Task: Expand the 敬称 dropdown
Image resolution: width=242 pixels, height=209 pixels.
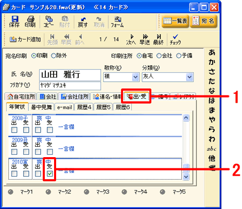Action: tap(135, 77)
